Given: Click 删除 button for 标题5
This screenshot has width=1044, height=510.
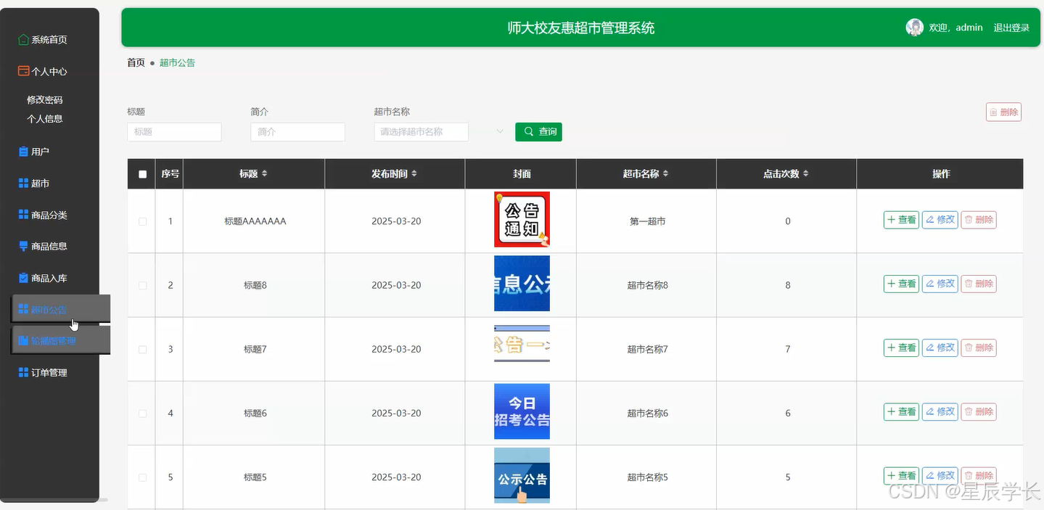Looking at the screenshot, I should [979, 475].
